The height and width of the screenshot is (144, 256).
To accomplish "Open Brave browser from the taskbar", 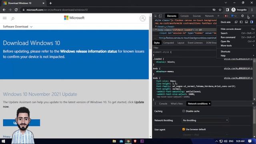I will click(x=135, y=141).
